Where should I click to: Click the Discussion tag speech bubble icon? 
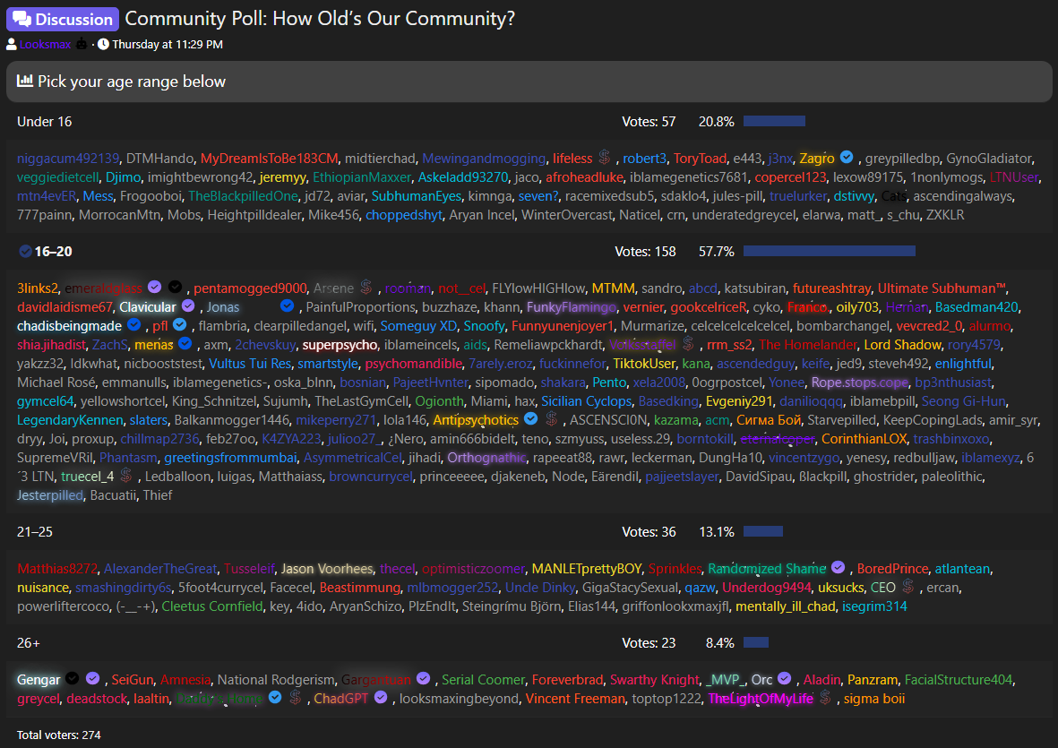pos(22,20)
